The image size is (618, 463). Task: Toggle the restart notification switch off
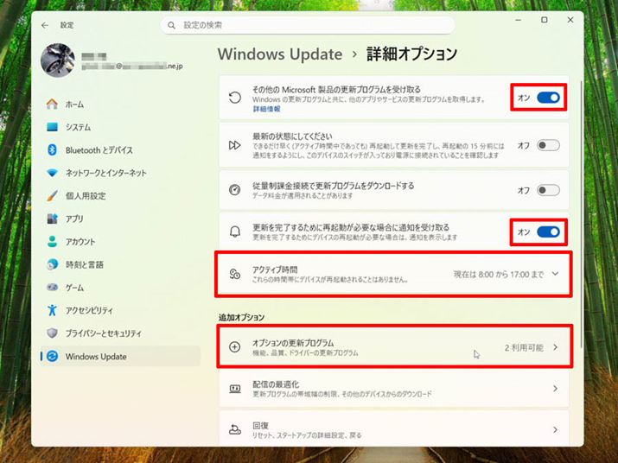click(x=548, y=231)
